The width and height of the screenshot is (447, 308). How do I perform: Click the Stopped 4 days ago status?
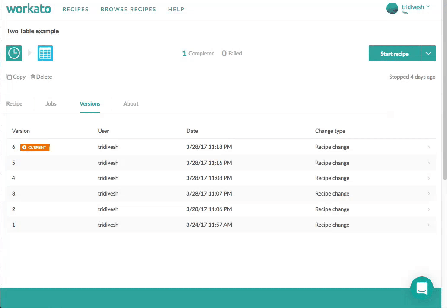pos(412,77)
